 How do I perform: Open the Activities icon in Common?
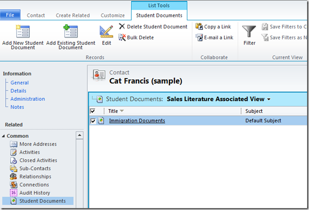(14, 152)
